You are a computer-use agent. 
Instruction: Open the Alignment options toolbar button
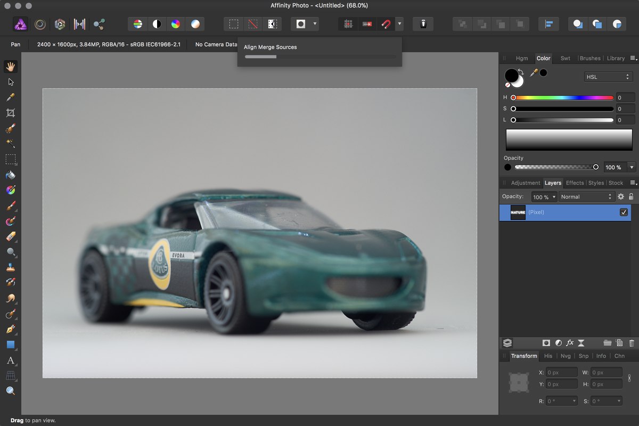(x=548, y=24)
